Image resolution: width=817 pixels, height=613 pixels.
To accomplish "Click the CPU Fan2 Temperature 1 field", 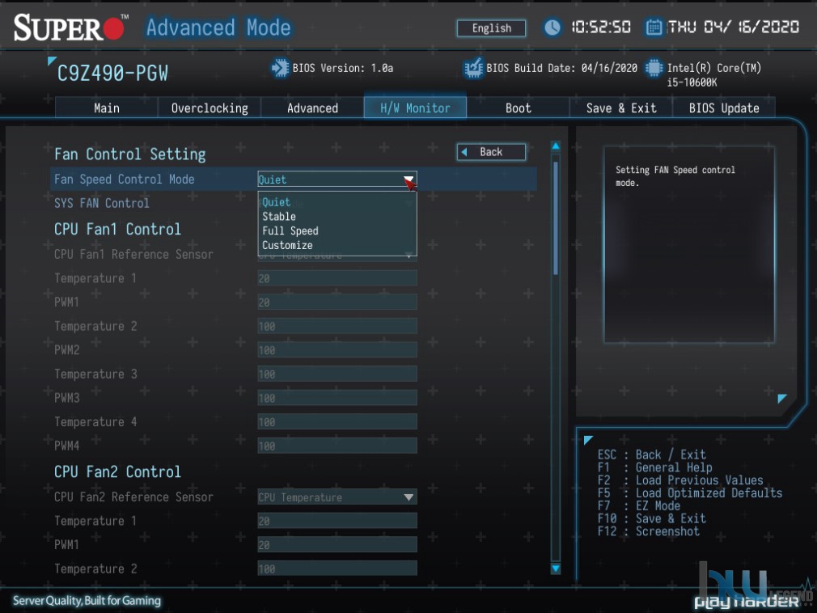I will click(x=337, y=521).
